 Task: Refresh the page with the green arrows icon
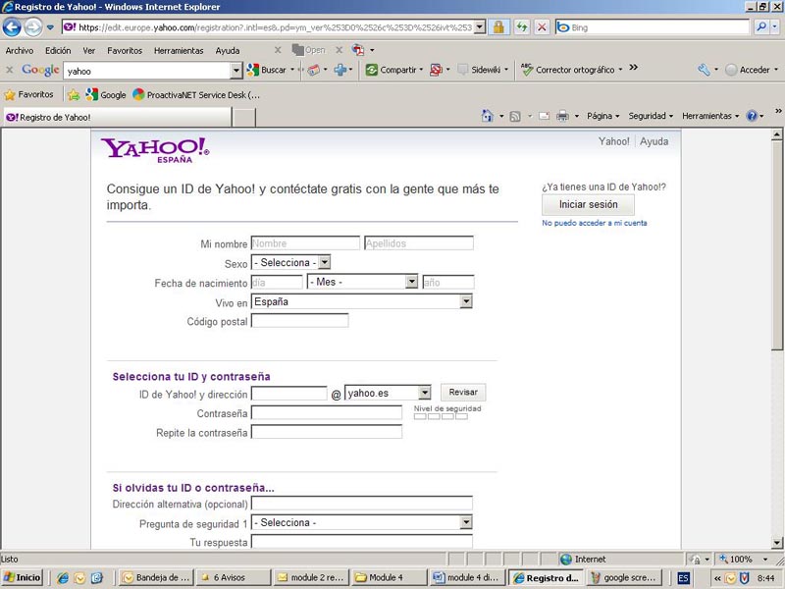click(522, 27)
